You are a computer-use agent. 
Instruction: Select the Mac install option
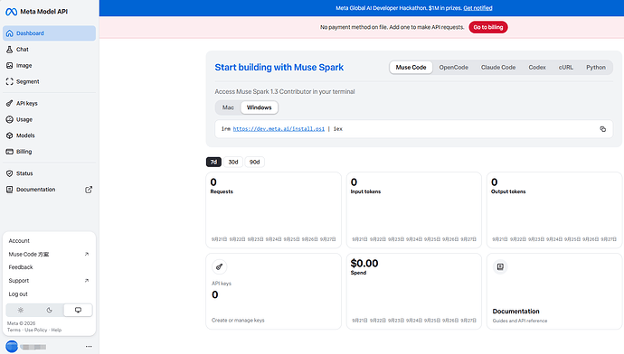click(x=228, y=107)
